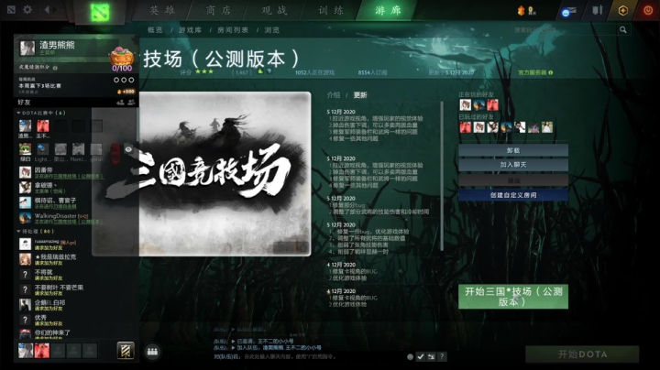Click the 加入聊天 join chat button

[x=513, y=165]
